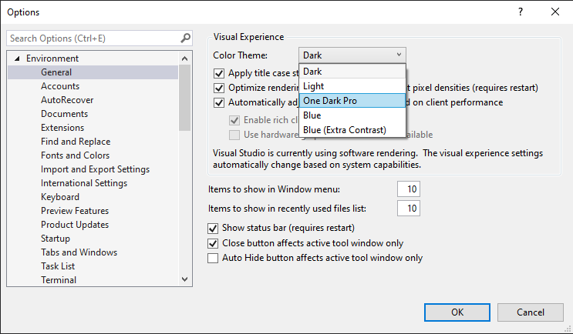The height and width of the screenshot is (334, 573).
Task: Open the AutoRecover settings page
Action: [x=67, y=100]
